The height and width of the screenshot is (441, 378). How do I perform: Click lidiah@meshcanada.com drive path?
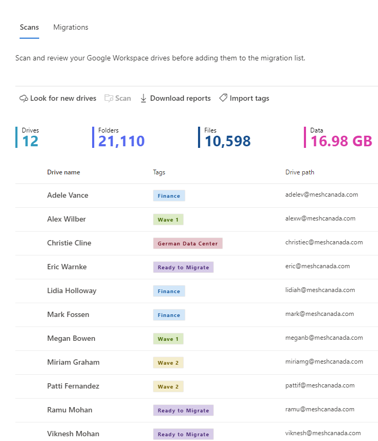click(320, 290)
